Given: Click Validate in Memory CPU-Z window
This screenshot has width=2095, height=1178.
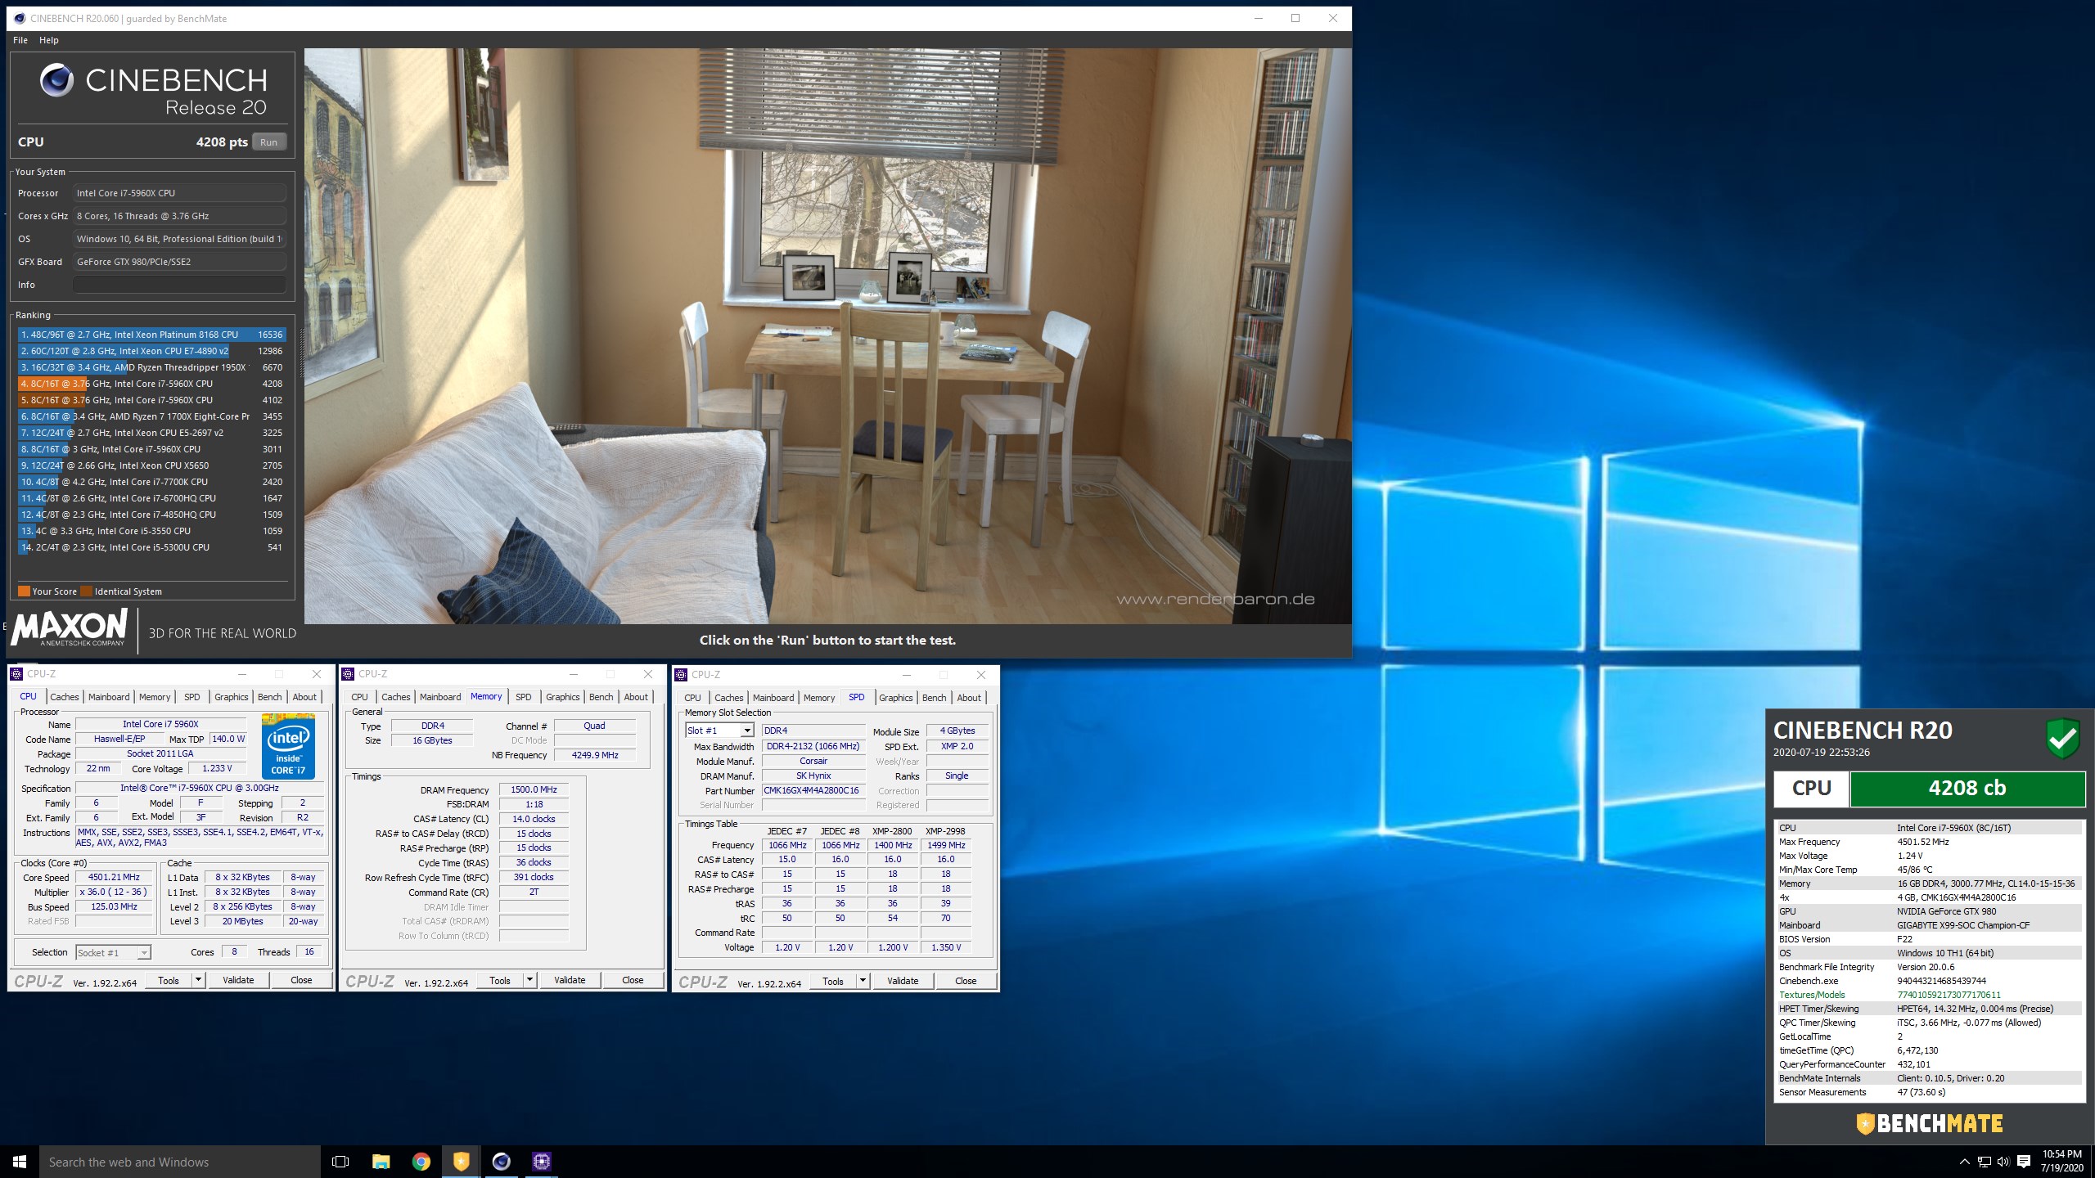Looking at the screenshot, I should tap(570, 980).
